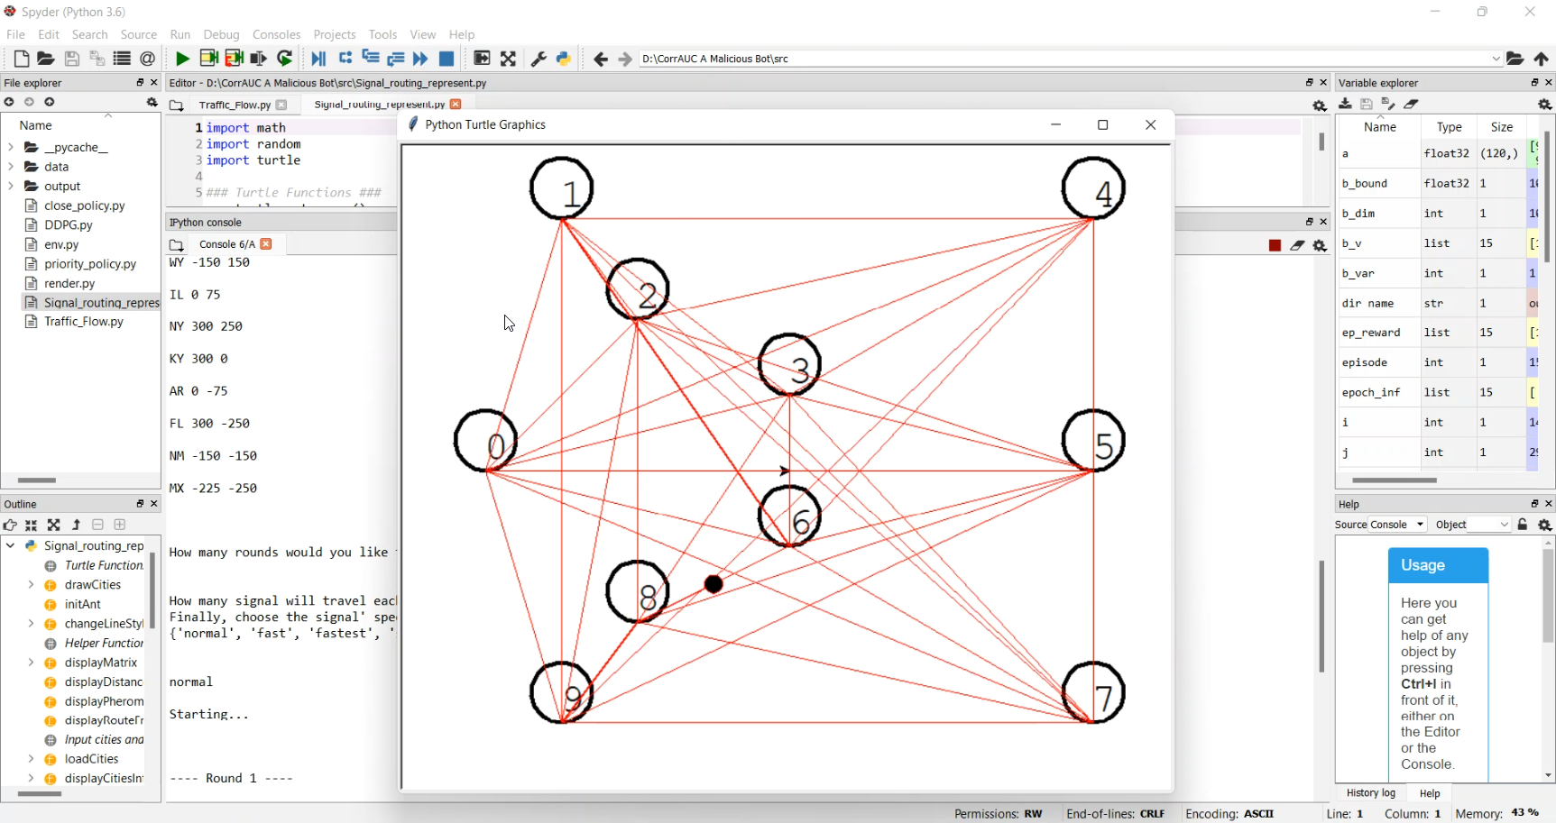Select the DDPG.py file in File explorer
Screen dimensions: 1556x823
[69, 225]
